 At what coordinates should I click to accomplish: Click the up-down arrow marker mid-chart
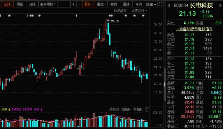point(76,15)
